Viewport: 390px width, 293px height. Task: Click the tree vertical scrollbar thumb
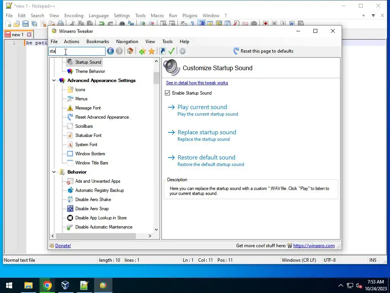click(x=156, y=78)
